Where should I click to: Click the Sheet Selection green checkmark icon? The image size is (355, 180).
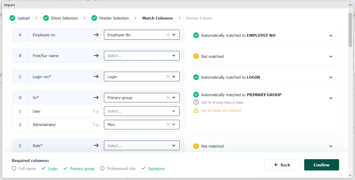[46, 18]
